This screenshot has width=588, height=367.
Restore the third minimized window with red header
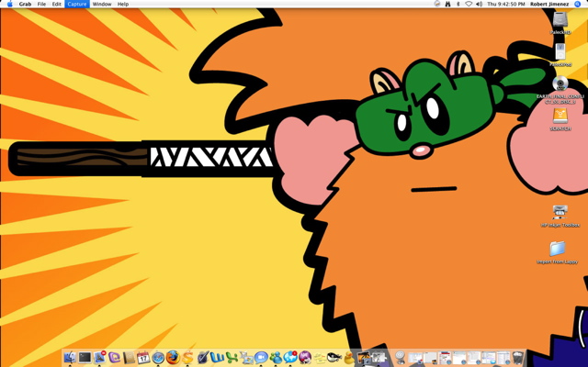(445, 359)
